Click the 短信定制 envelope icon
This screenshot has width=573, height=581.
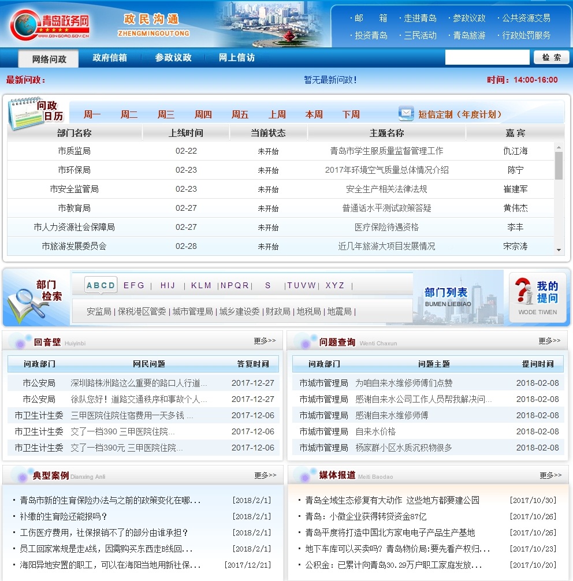pyautogui.click(x=406, y=114)
